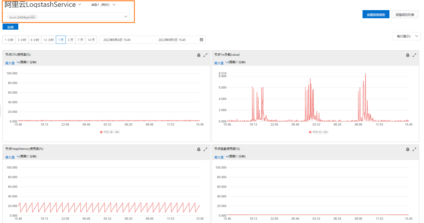The height and width of the screenshot is (223, 424).
Task: Select the 1 天 time range
Action: tap(61, 40)
